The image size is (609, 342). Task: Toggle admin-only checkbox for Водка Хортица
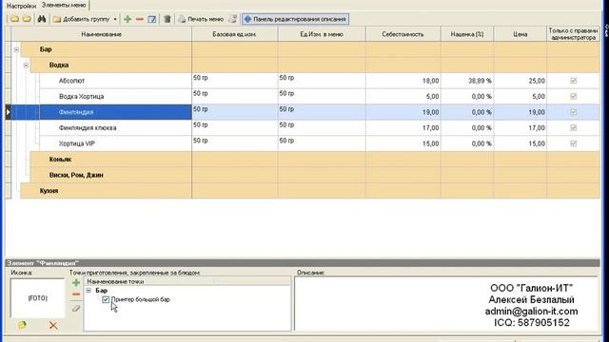coord(573,96)
